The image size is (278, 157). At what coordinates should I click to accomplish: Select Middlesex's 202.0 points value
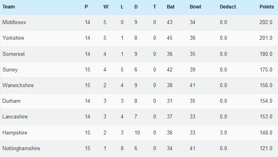click(x=266, y=22)
